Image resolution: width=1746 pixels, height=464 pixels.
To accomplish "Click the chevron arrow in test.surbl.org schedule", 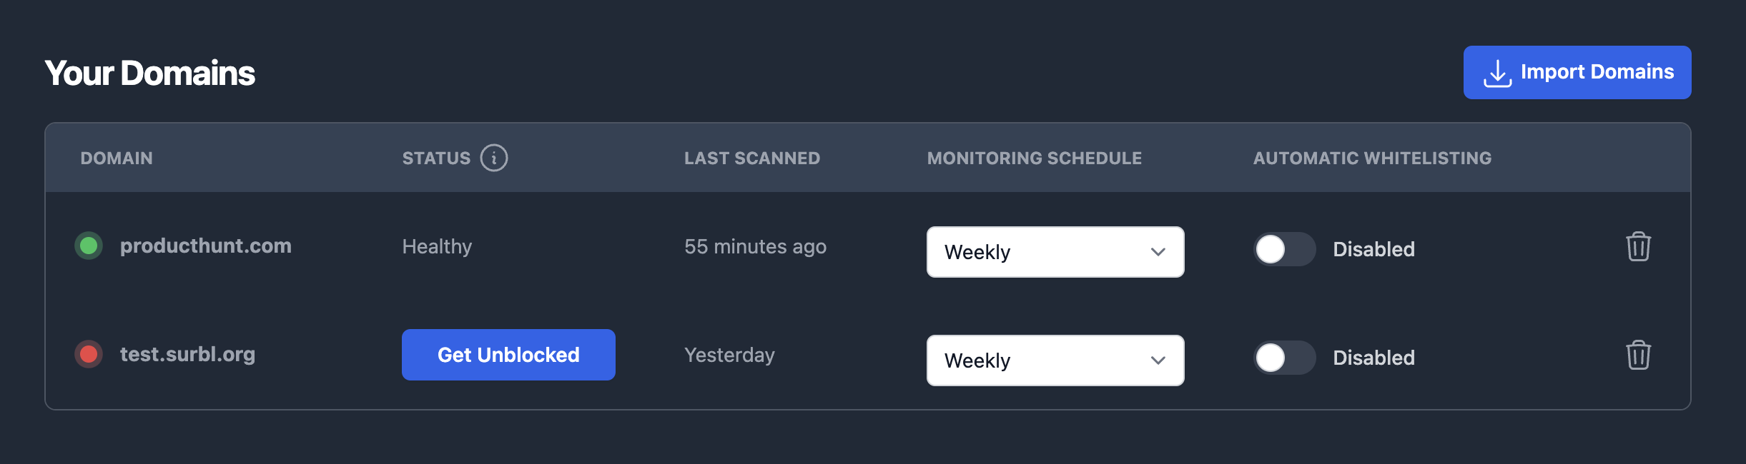I will [x=1158, y=360].
